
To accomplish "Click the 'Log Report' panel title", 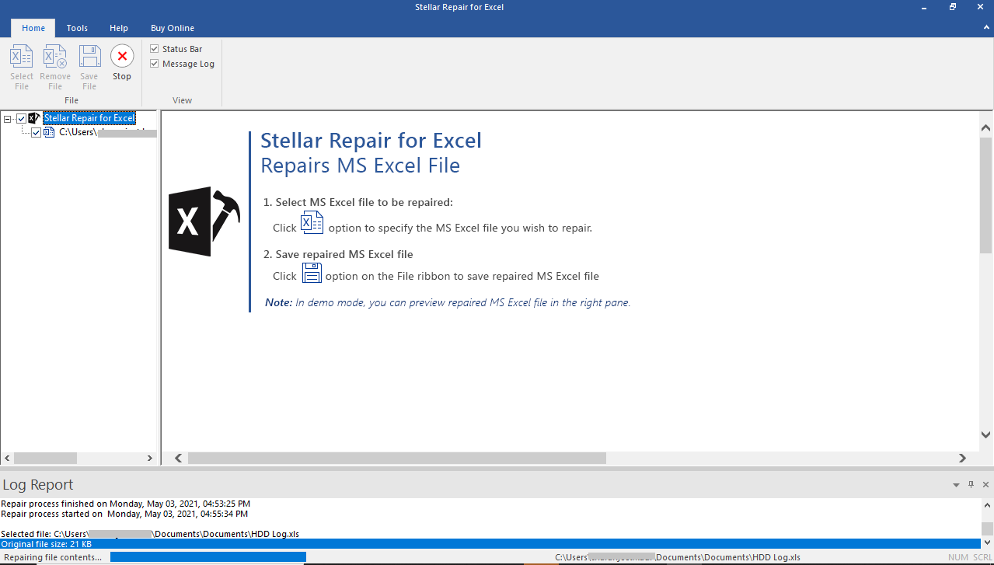I will pyautogui.click(x=38, y=484).
